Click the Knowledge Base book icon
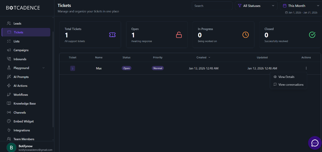322x152 pixels. pos(9,104)
